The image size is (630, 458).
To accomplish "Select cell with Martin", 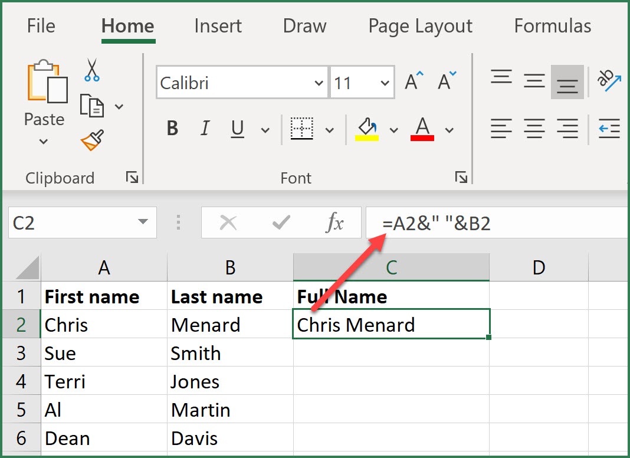I will click(x=230, y=410).
